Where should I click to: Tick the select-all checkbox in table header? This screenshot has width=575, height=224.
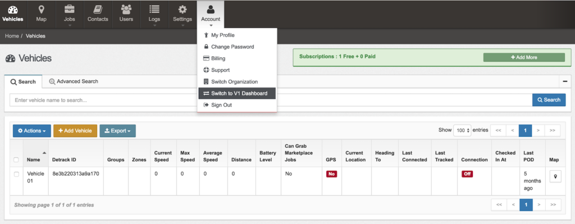16,160
